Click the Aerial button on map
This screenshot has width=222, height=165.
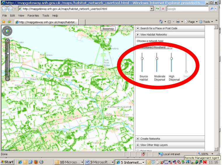click(125, 29)
